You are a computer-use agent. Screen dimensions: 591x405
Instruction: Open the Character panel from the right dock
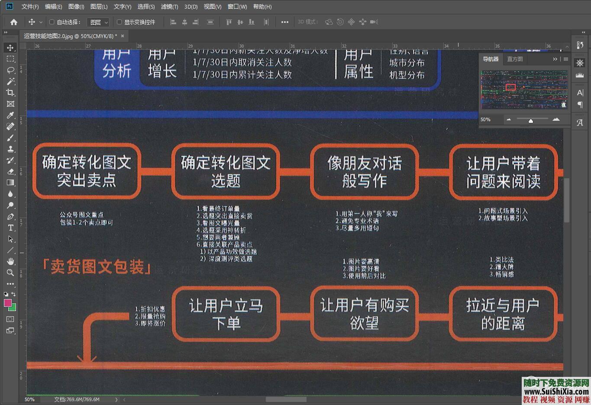pyautogui.click(x=580, y=92)
